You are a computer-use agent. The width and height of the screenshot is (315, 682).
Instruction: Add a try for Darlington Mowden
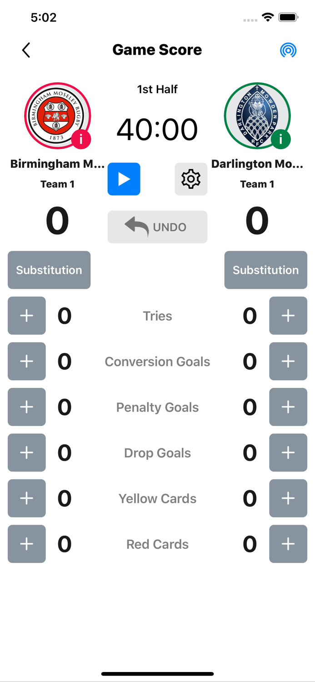point(288,316)
